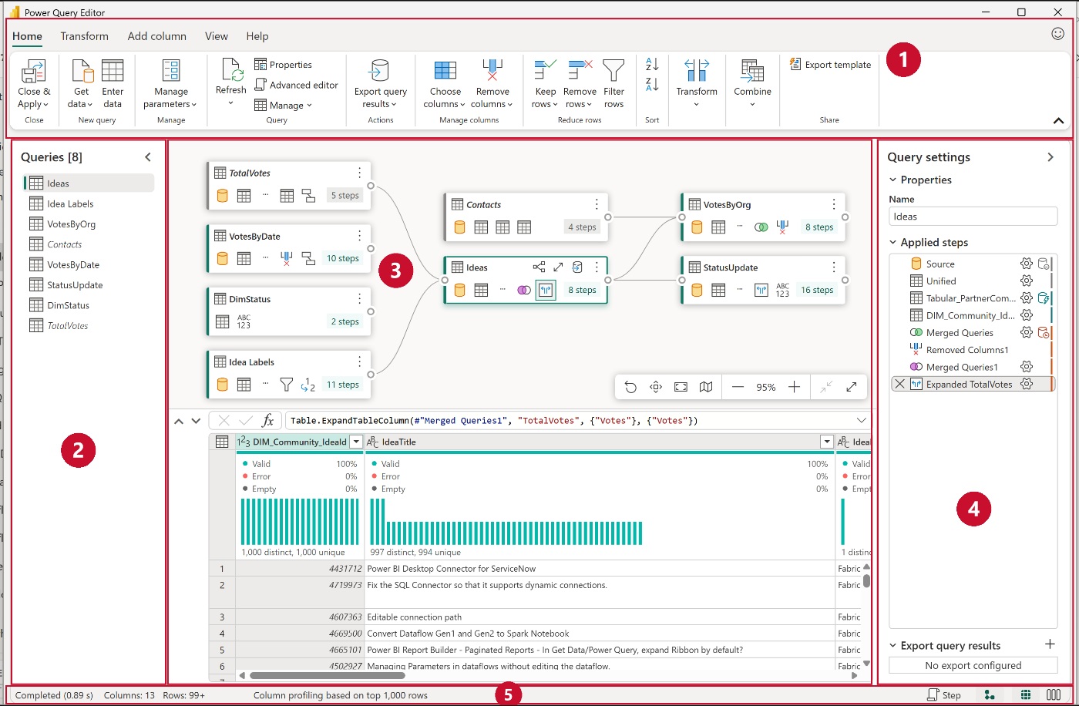Click the fx formula icon
1079x706 pixels.
tap(267, 420)
